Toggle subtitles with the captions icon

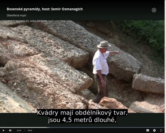148,130
